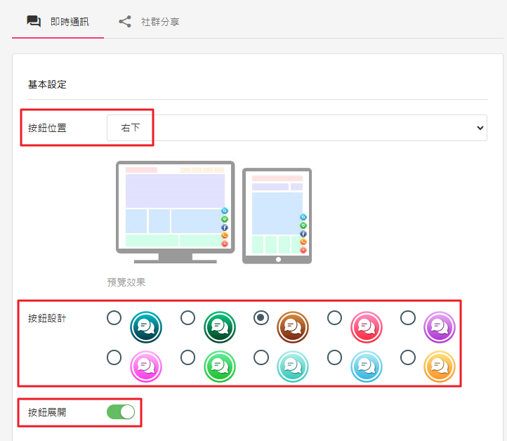Click the 按鈕設計 label

click(x=47, y=318)
